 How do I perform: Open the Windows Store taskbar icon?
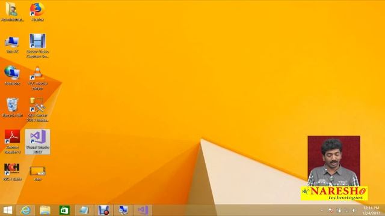click(64, 210)
